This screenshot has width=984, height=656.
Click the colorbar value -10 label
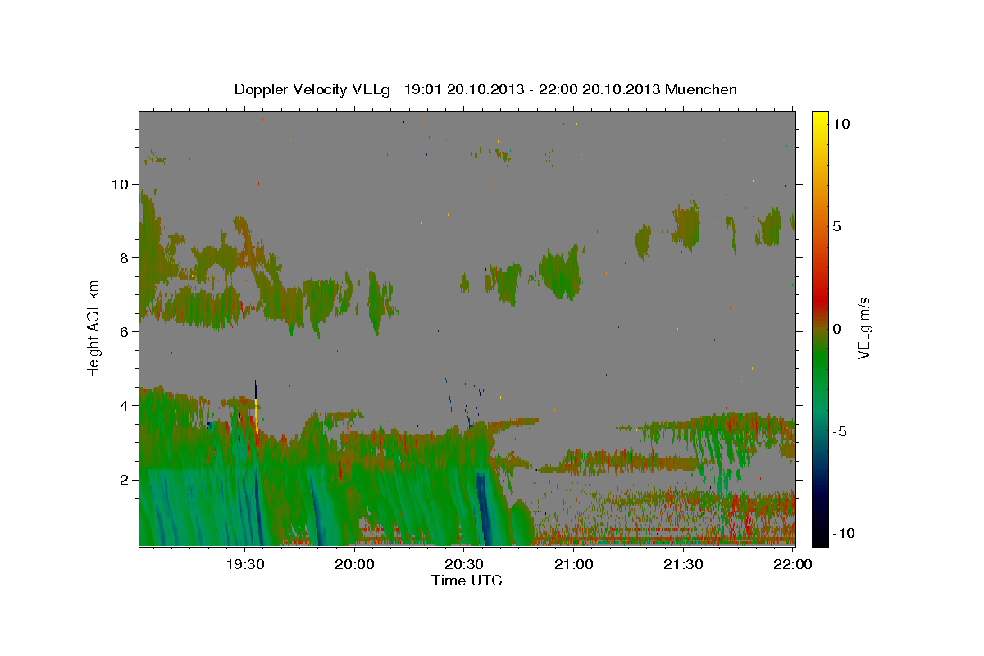pos(842,534)
